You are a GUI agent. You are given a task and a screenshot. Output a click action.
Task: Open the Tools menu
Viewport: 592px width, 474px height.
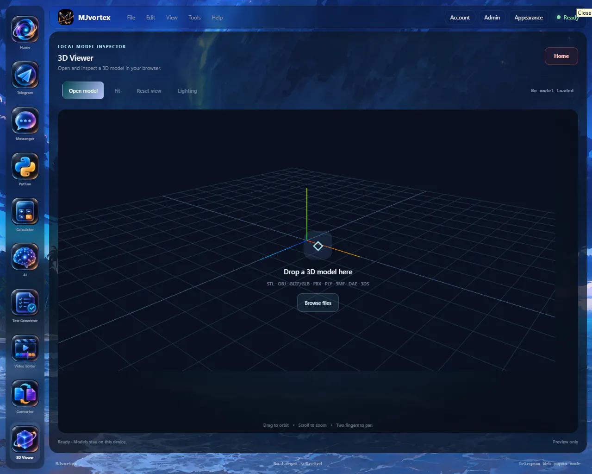pyautogui.click(x=194, y=18)
